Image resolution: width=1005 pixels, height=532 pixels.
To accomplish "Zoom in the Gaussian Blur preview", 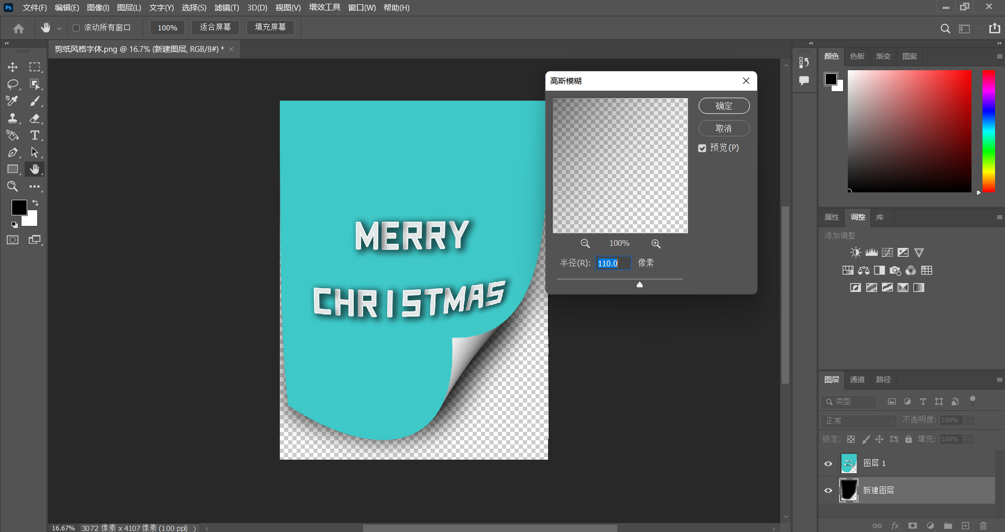I will pos(656,244).
